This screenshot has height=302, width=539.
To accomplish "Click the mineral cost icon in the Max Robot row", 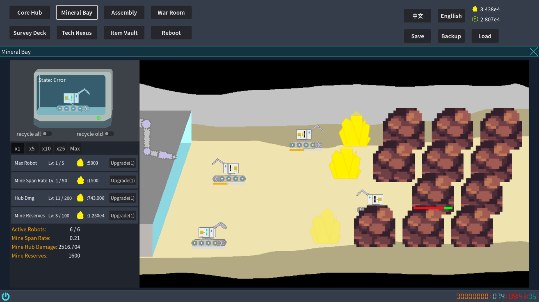I will coord(80,163).
